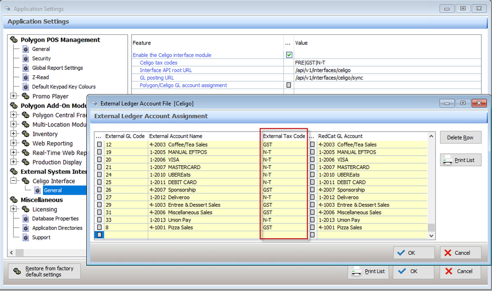Select Database Properties tree item

coord(55,219)
